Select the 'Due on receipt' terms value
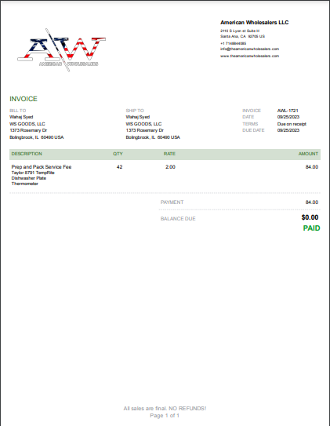Viewport: 330px width, 426px height. coord(292,124)
